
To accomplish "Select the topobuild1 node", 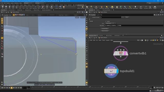I will point(111,71).
